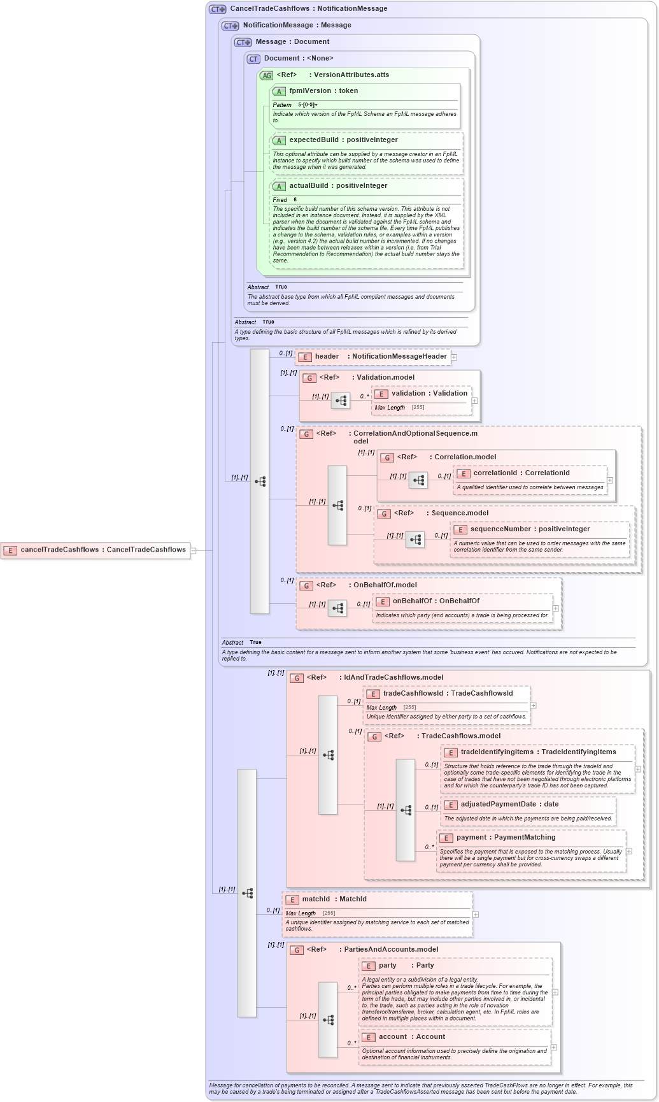659x1102 pixels.
Task: Select 'expectedBuild : positiveInteger' label
Action: coord(343,140)
